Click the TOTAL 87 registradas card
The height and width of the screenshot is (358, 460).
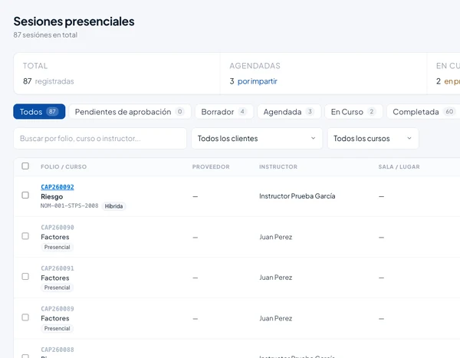pos(117,74)
